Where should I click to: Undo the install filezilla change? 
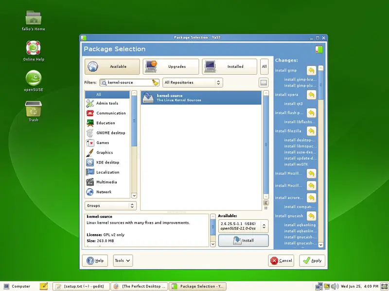[311, 131]
